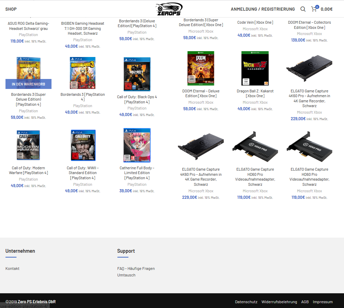Click the 119,00€ price of ASUS ROG headset
The image size is (344, 308).
[17, 41]
